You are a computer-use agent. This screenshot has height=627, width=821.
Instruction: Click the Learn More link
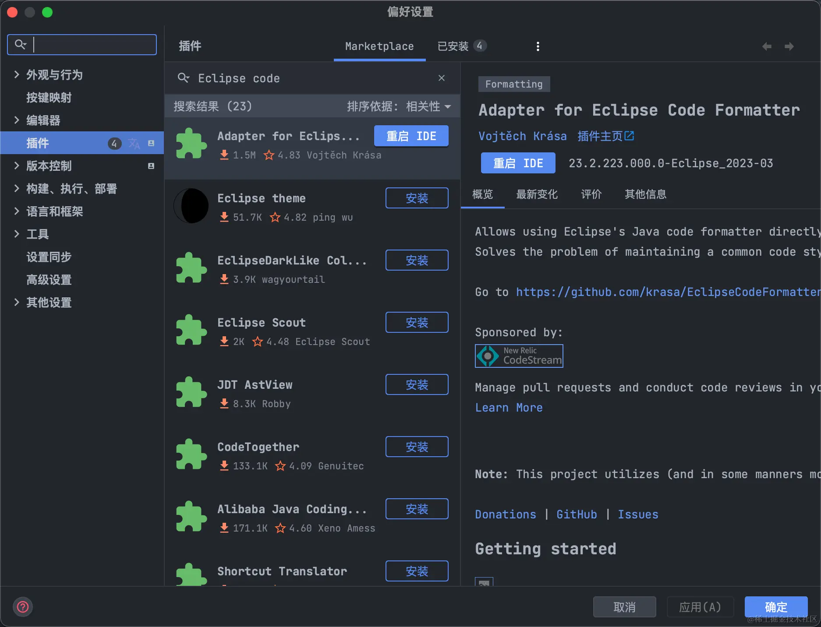[509, 408]
